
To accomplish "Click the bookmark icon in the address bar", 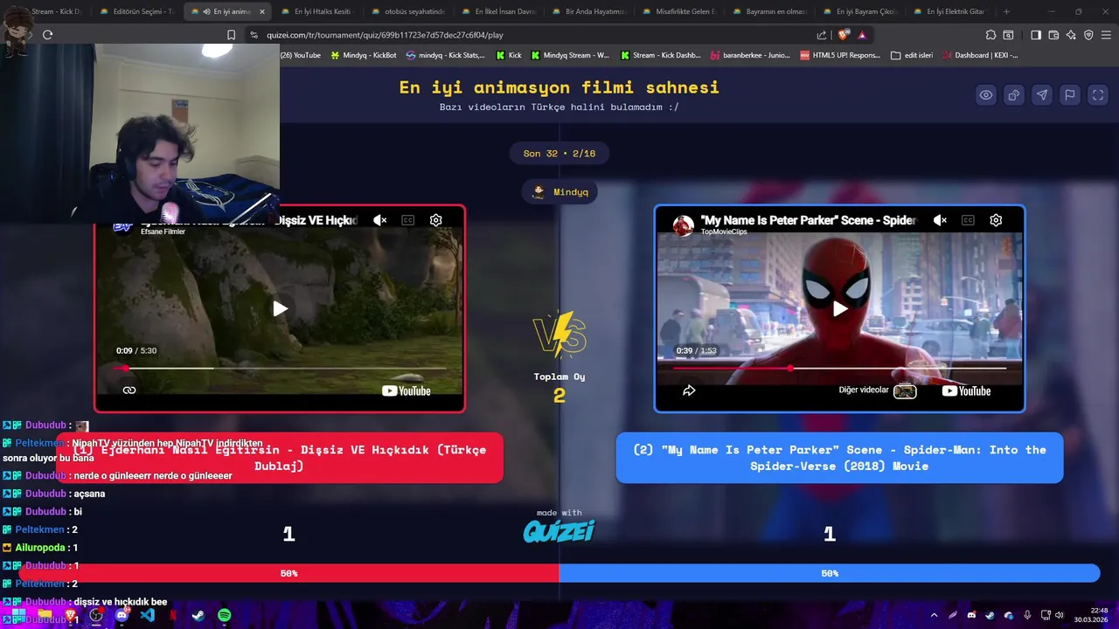I will click(231, 35).
